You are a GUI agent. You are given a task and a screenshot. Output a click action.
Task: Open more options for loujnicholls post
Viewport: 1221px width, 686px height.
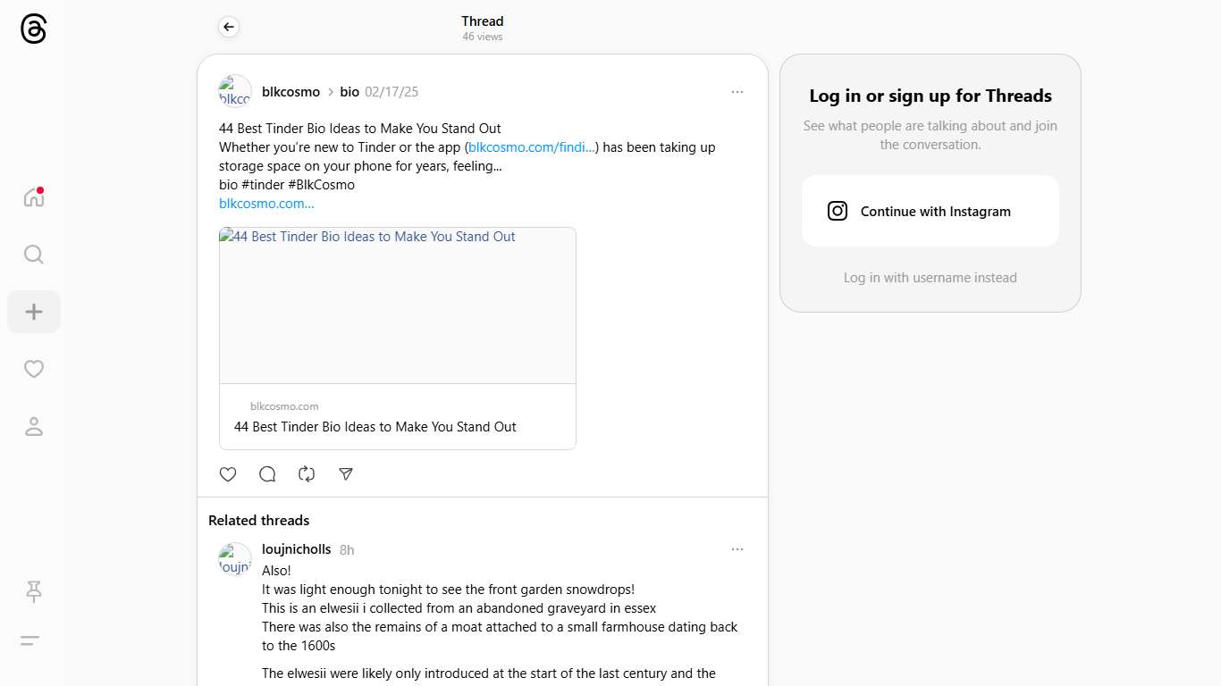[737, 549]
